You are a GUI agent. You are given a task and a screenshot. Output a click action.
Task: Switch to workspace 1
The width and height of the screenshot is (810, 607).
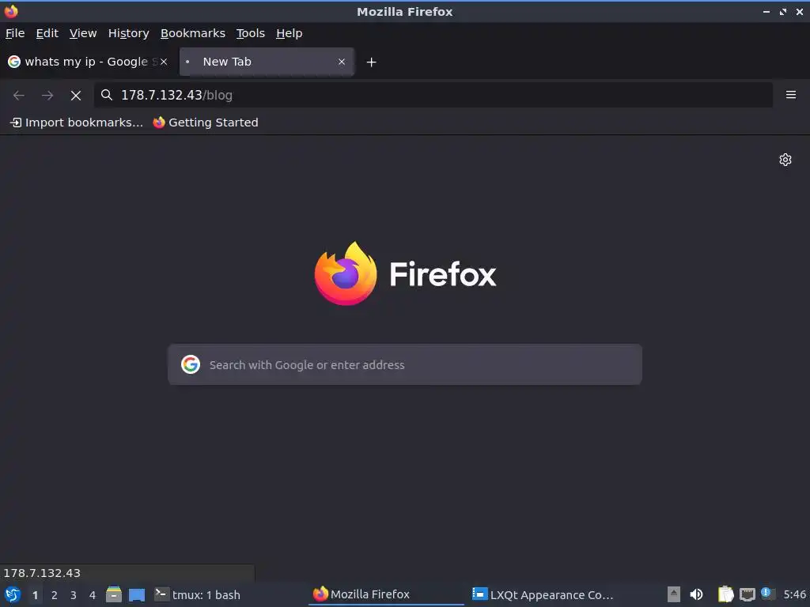pyautogui.click(x=35, y=595)
